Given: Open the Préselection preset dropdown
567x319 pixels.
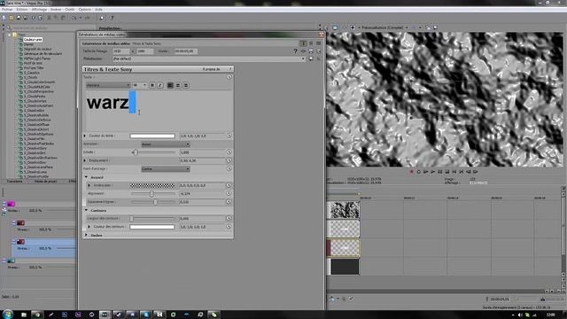Looking at the screenshot, I should tap(209, 58).
